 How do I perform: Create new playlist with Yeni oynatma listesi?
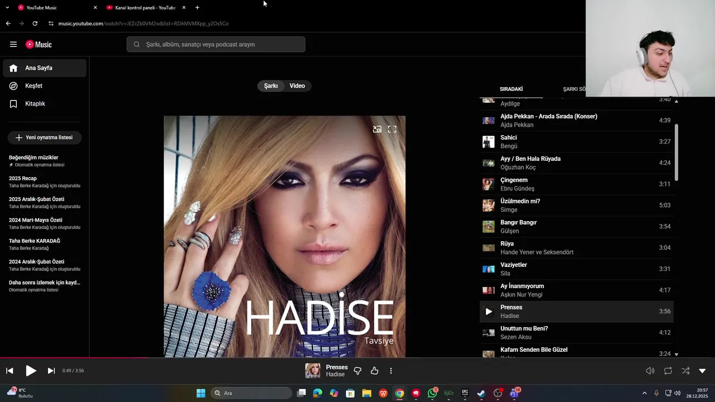click(x=45, y=137)
